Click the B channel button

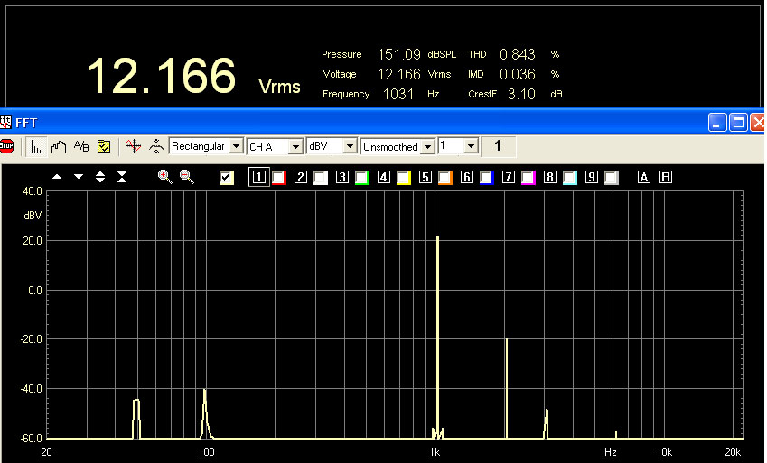[667, 178]
